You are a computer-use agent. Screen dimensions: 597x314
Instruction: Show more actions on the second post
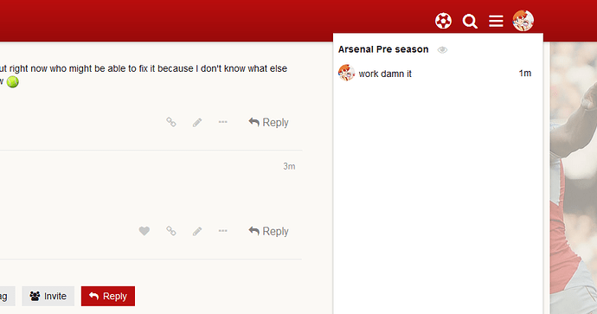222,231
